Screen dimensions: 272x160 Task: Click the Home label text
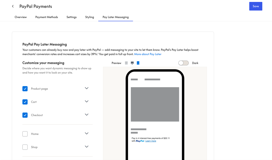coord(35,134)
